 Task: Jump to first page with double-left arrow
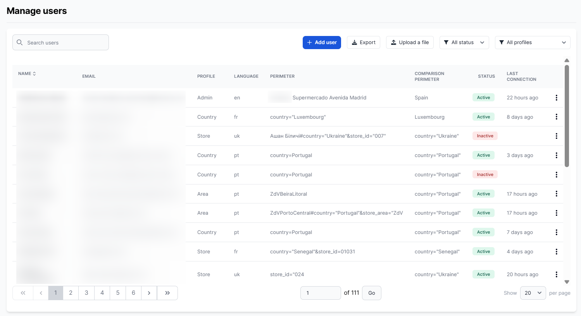tap(23, 293)
